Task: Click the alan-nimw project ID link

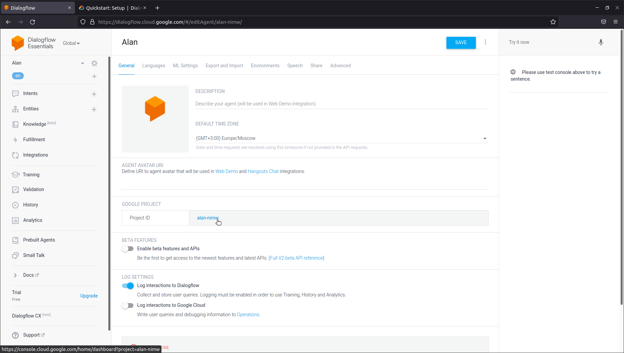Action: (208, 217)
